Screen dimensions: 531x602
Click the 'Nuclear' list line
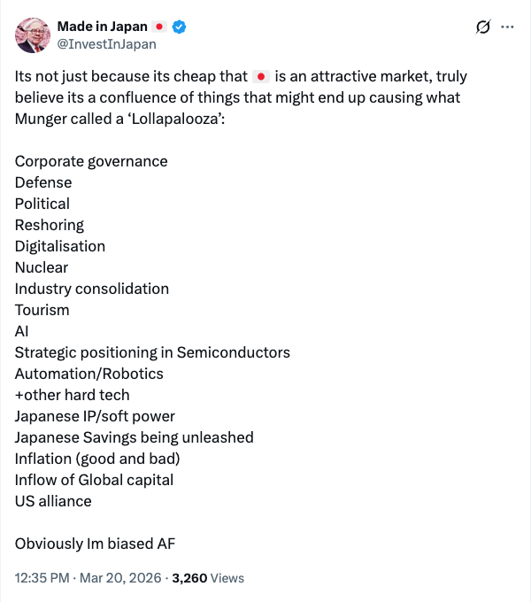(x=42, y=267)
